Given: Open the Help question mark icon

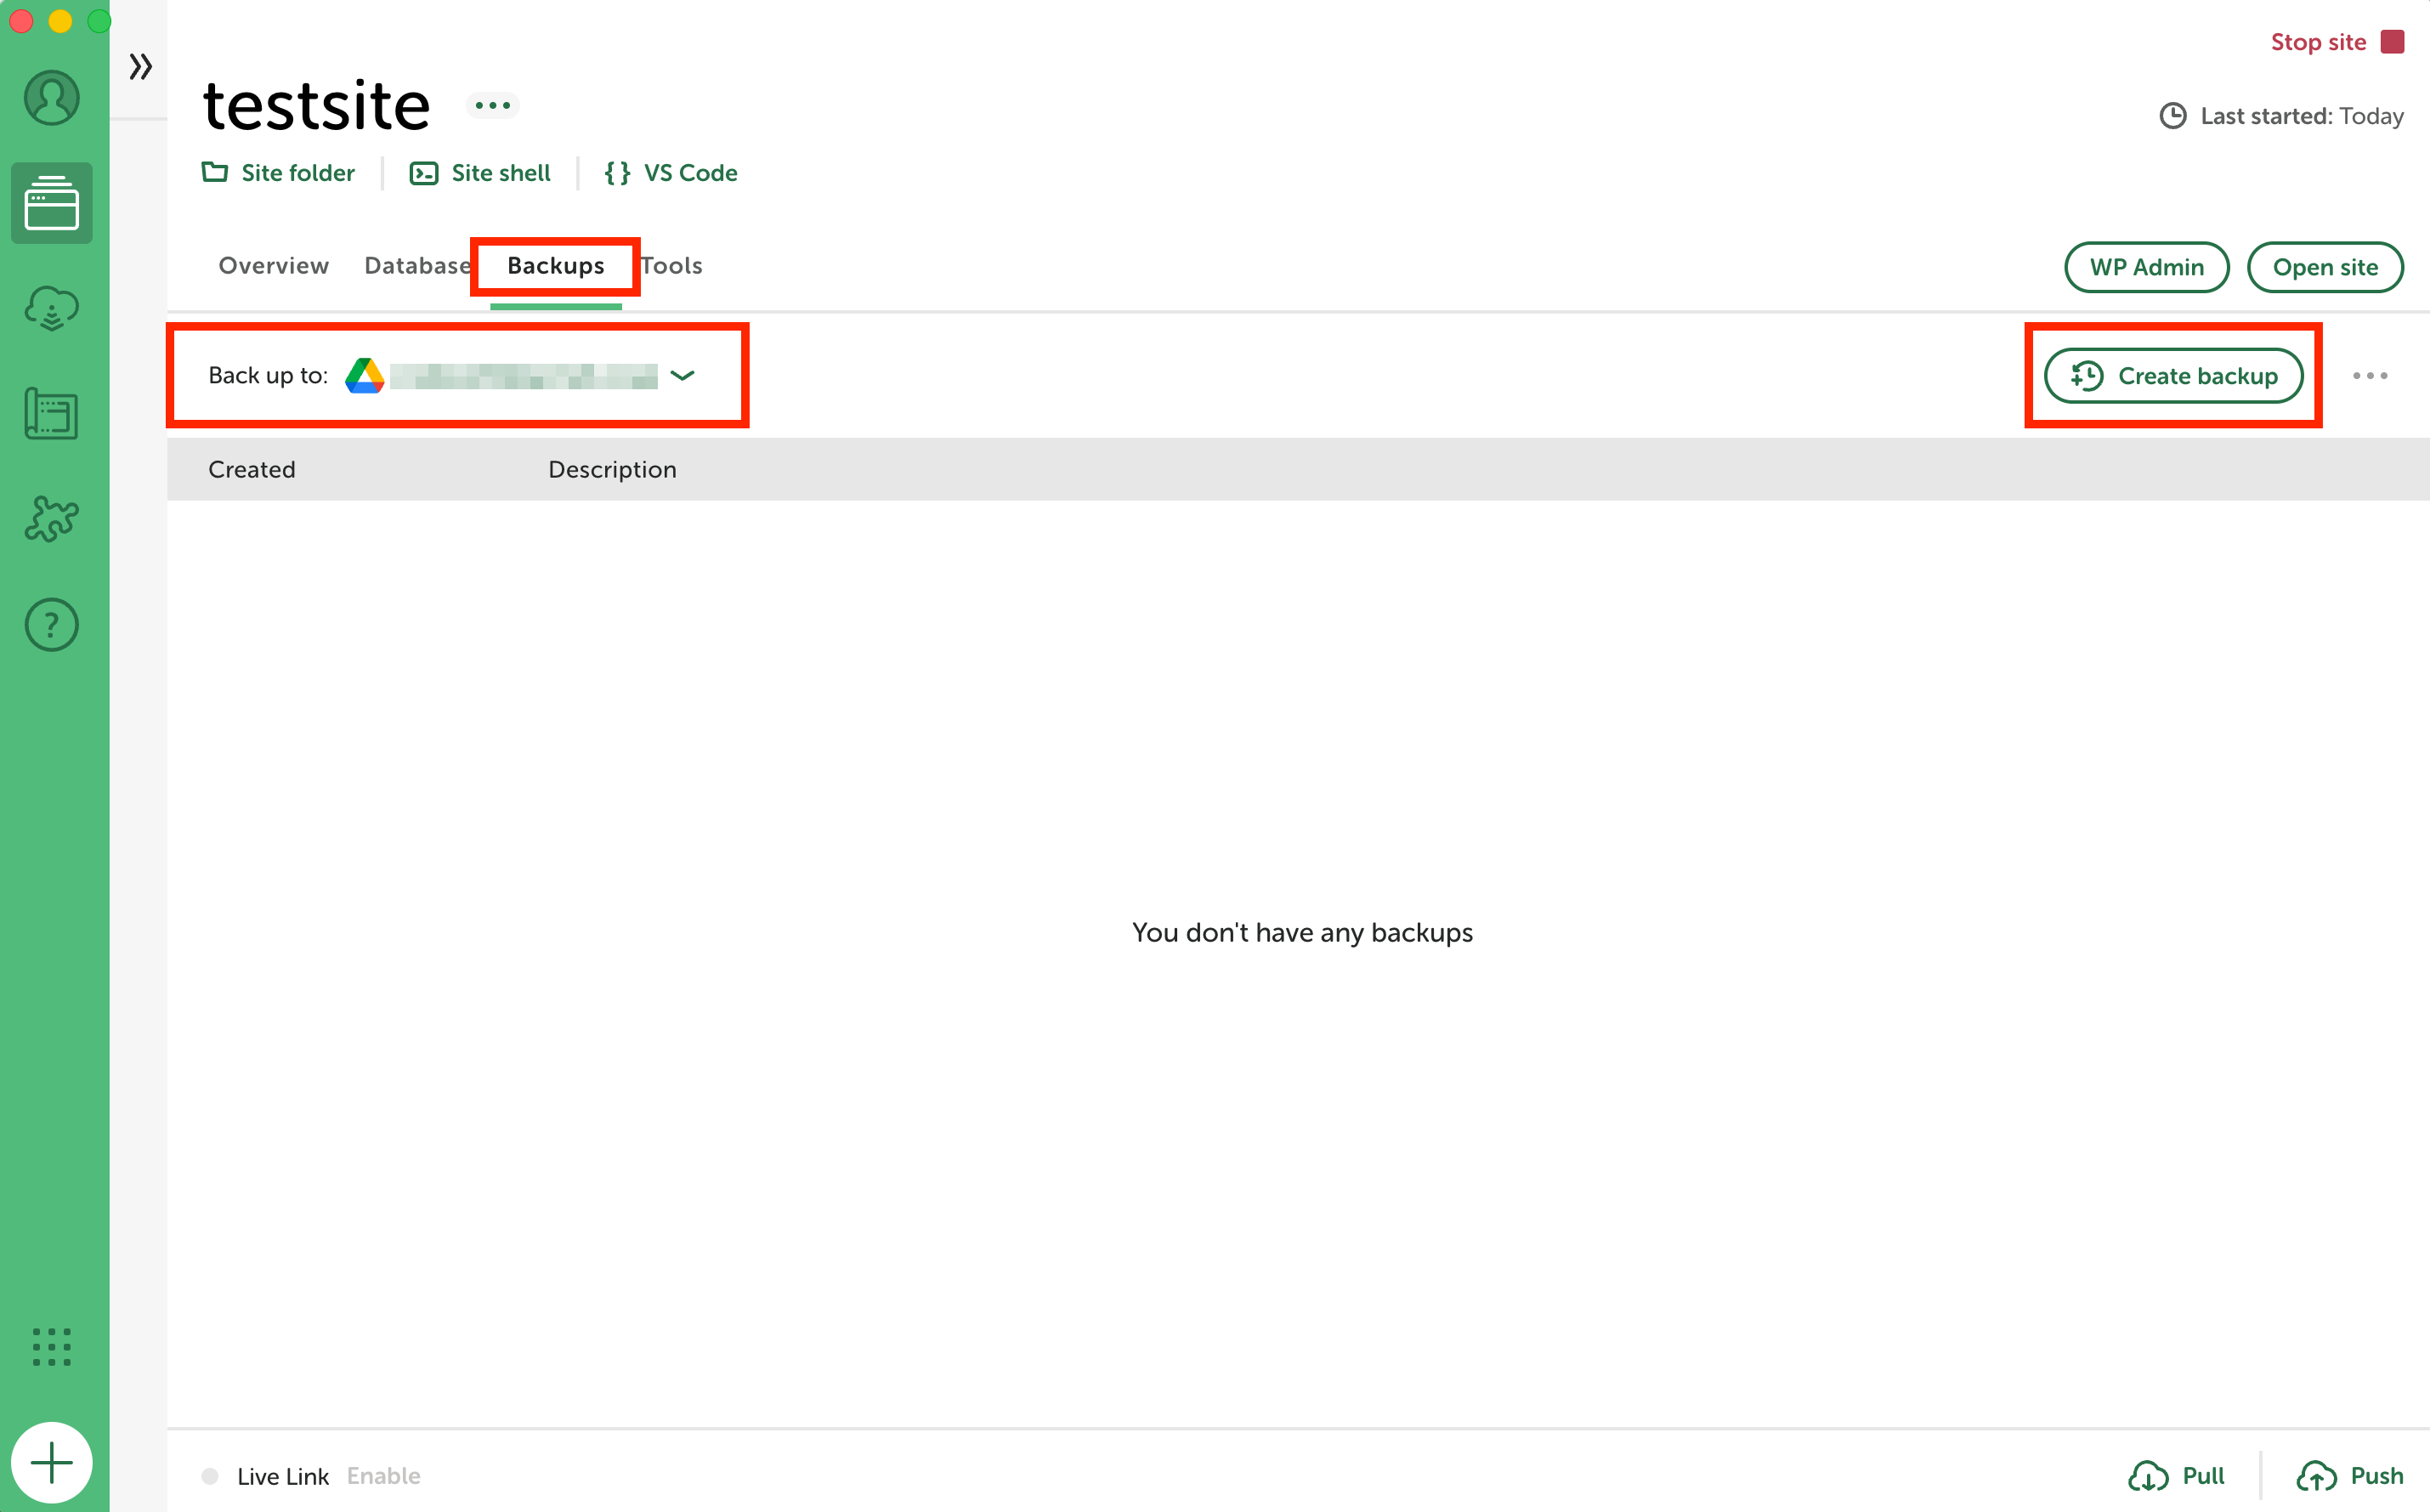Looking at the screenshot, I should [x=52, y=625].
